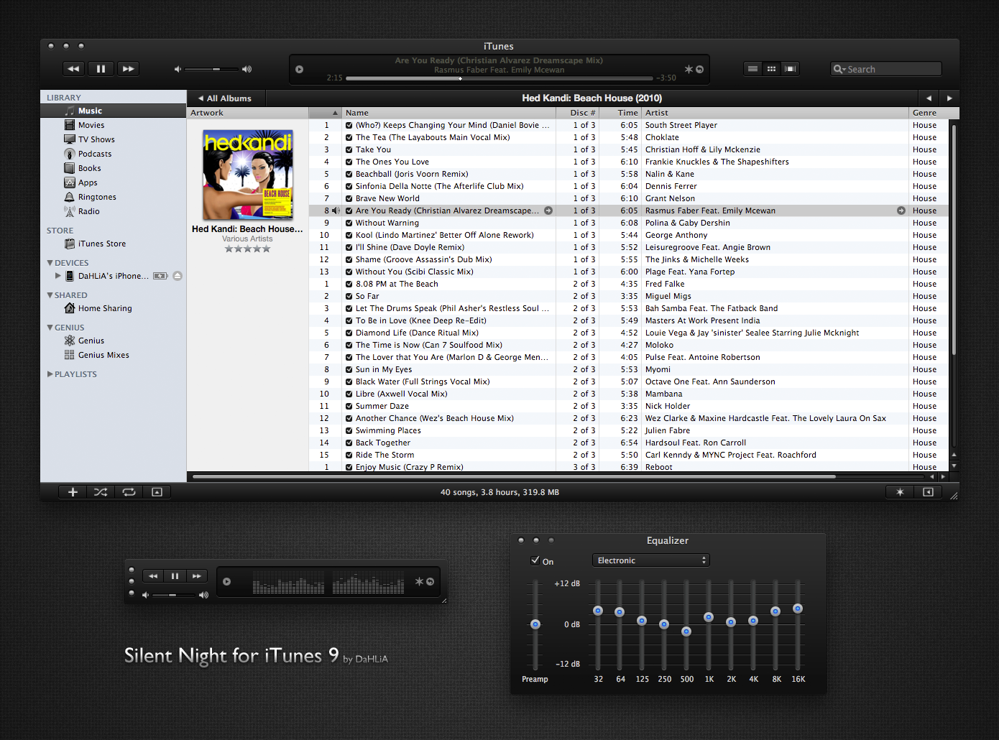Open Genius Mixes
The image size is (999, 740).
click(103, 354)
